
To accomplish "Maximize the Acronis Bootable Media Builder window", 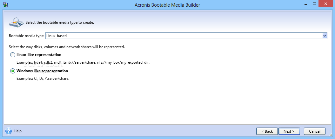I will tap(314, 3).
